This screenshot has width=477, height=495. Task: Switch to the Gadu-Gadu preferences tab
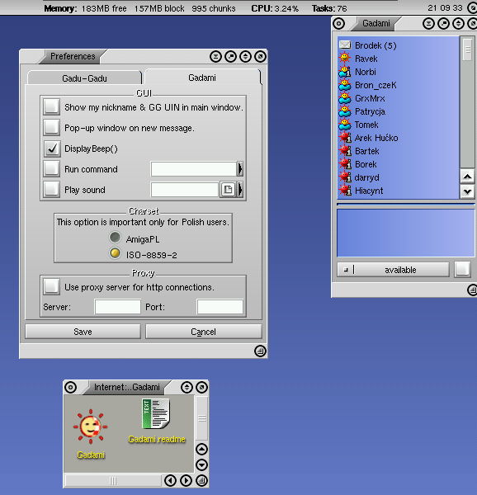[85, 78]
